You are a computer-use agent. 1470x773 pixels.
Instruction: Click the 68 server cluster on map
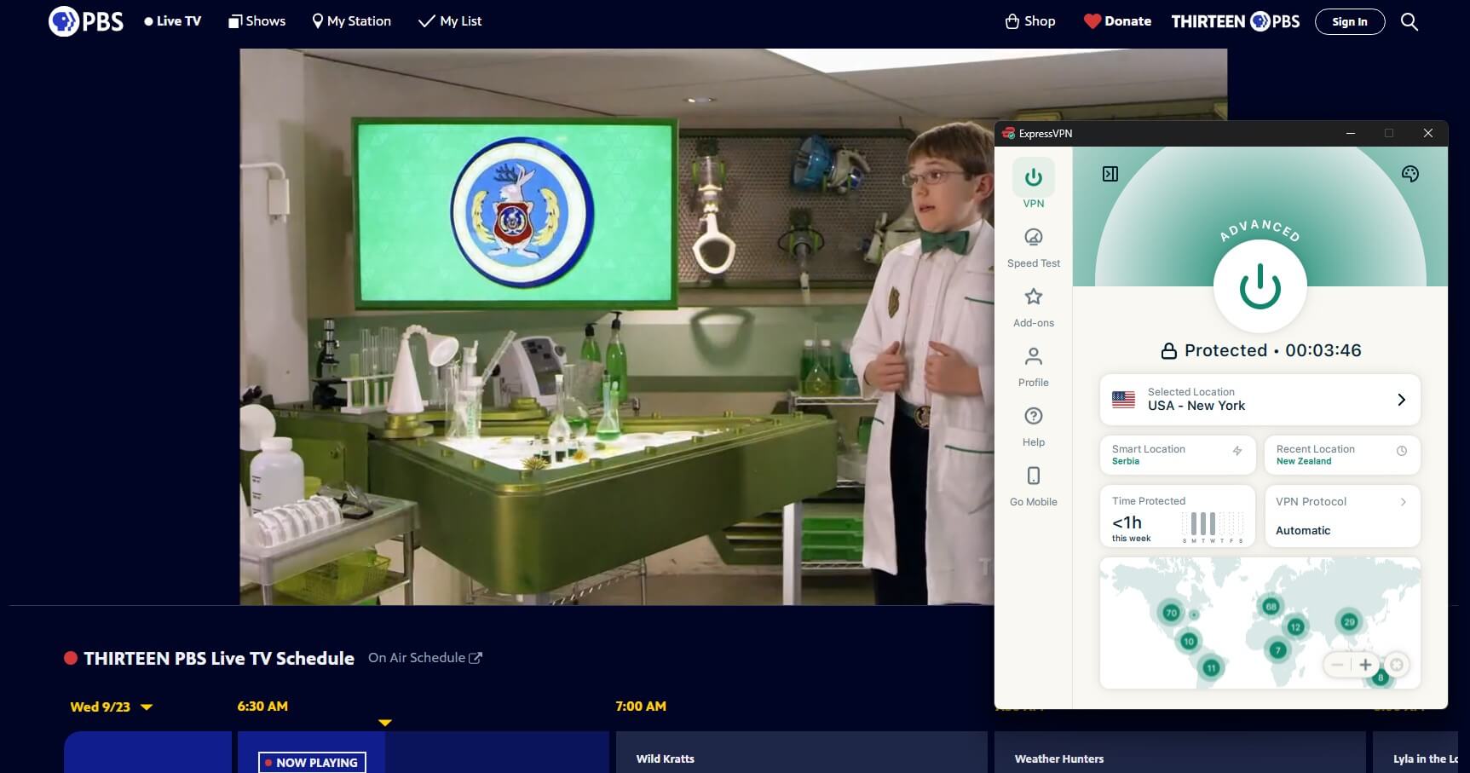click(x=1271, y=607)
